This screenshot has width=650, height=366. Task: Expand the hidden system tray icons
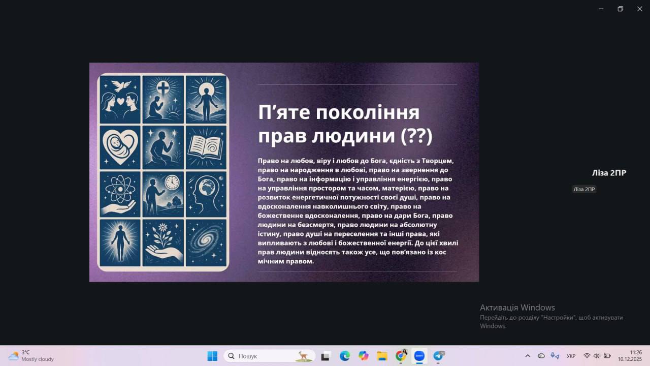coord(528,356)
